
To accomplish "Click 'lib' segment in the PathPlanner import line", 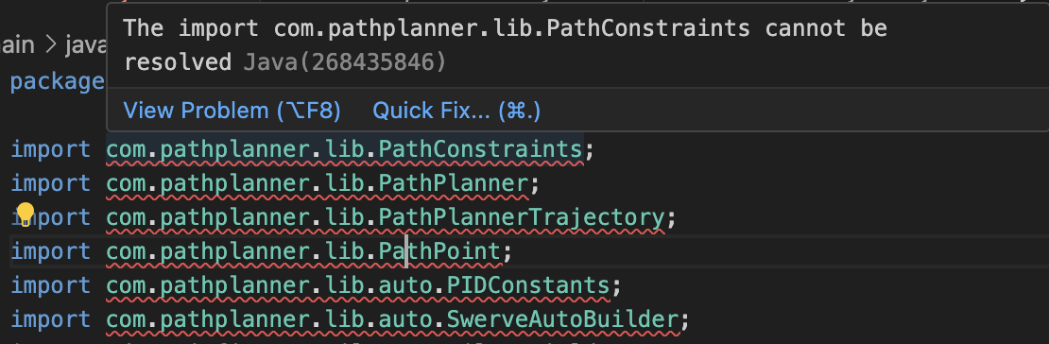I will pos(345,182).
